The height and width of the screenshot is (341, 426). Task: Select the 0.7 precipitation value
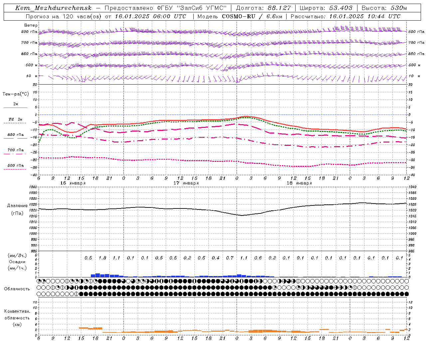click(x=230, y=258)
